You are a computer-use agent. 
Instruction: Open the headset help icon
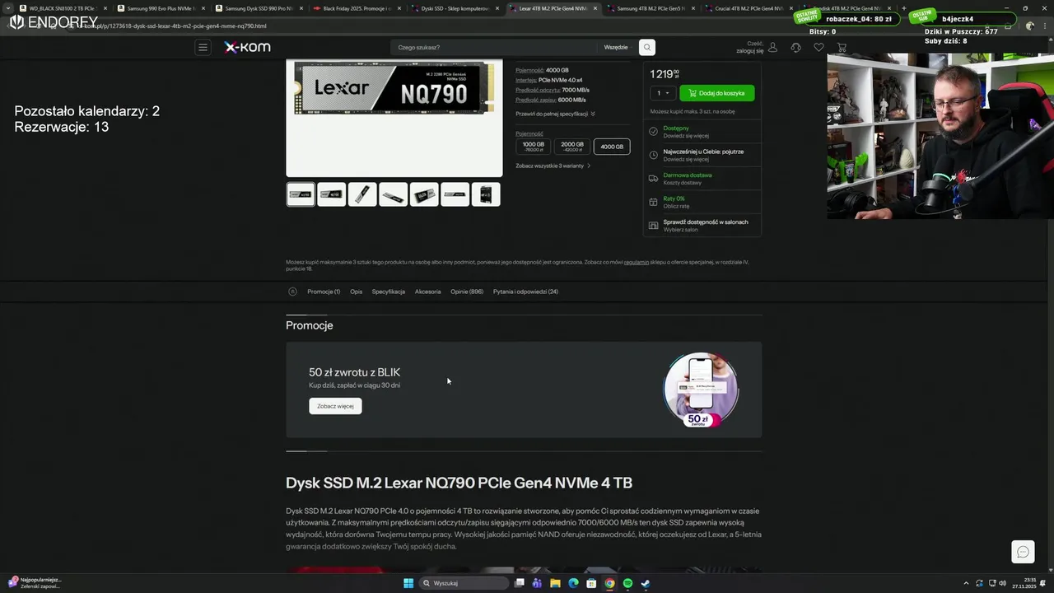[x=795, y=48]
